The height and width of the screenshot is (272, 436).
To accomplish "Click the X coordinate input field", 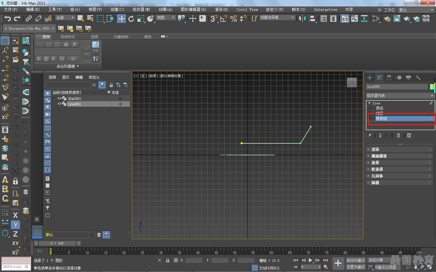I will coord(194,260).
